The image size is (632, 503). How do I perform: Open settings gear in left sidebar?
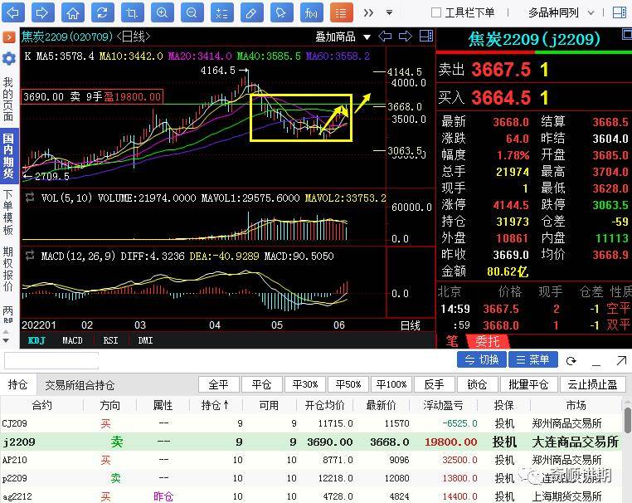(9, 58)
